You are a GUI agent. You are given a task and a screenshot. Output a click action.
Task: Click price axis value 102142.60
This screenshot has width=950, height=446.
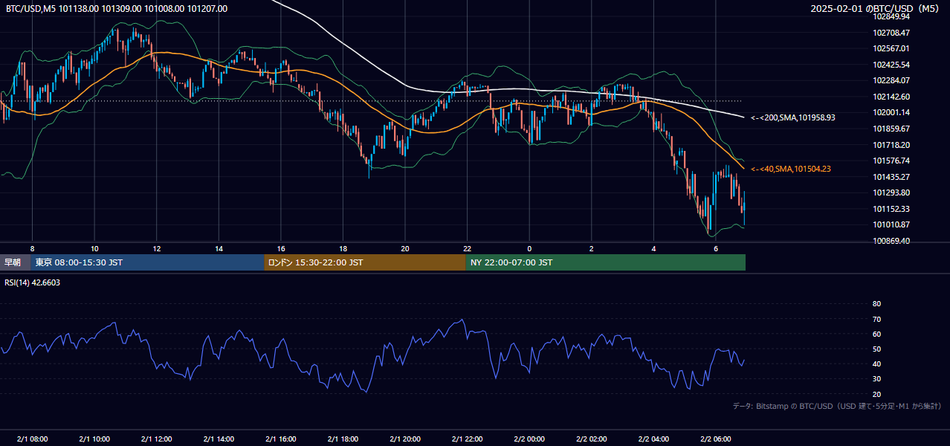tap(891, 97)
